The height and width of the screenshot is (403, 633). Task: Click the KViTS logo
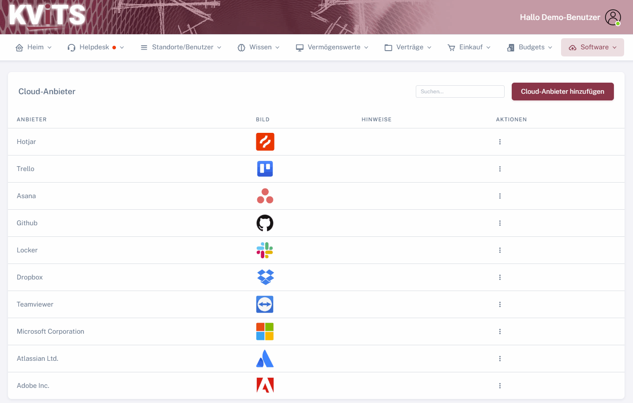click(47, 16)
